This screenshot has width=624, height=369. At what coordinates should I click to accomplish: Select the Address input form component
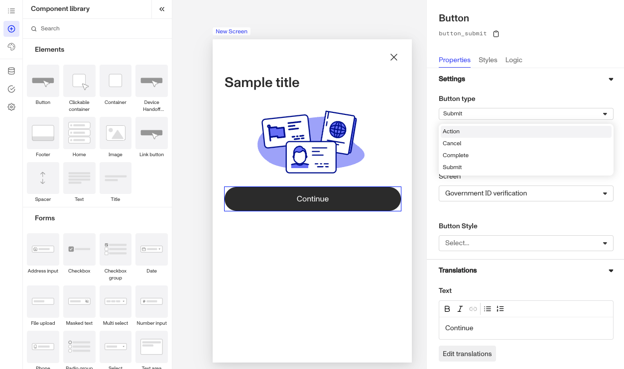tap(43, 254)
